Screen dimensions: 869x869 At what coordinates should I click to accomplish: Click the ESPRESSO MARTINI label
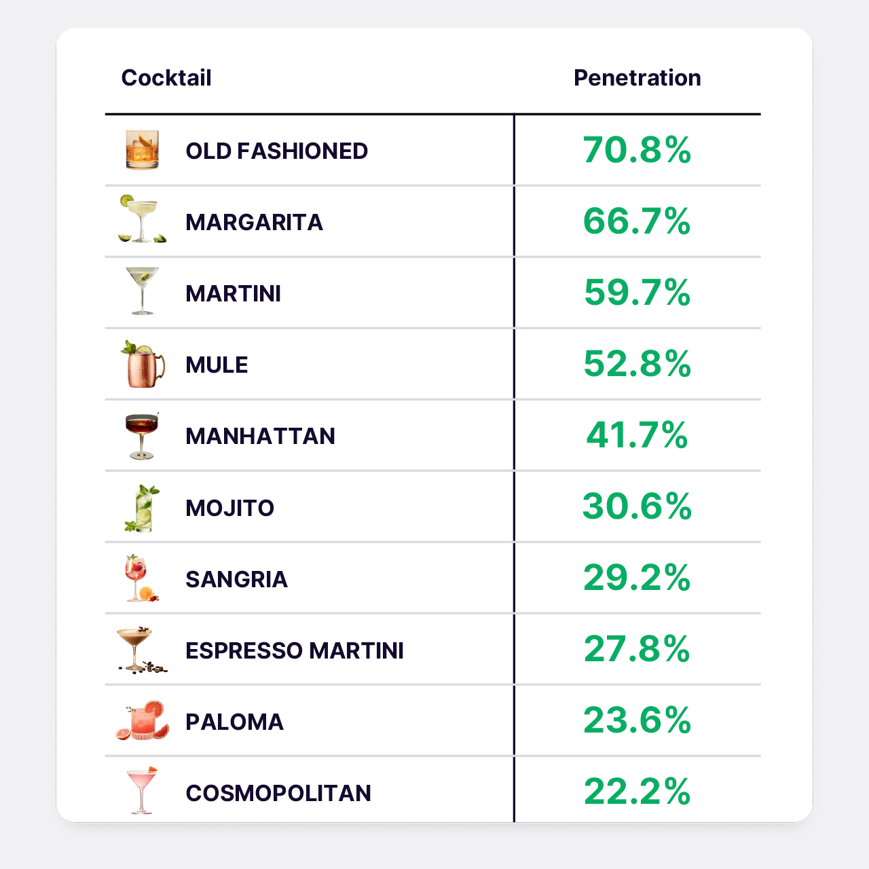[295, 650]
